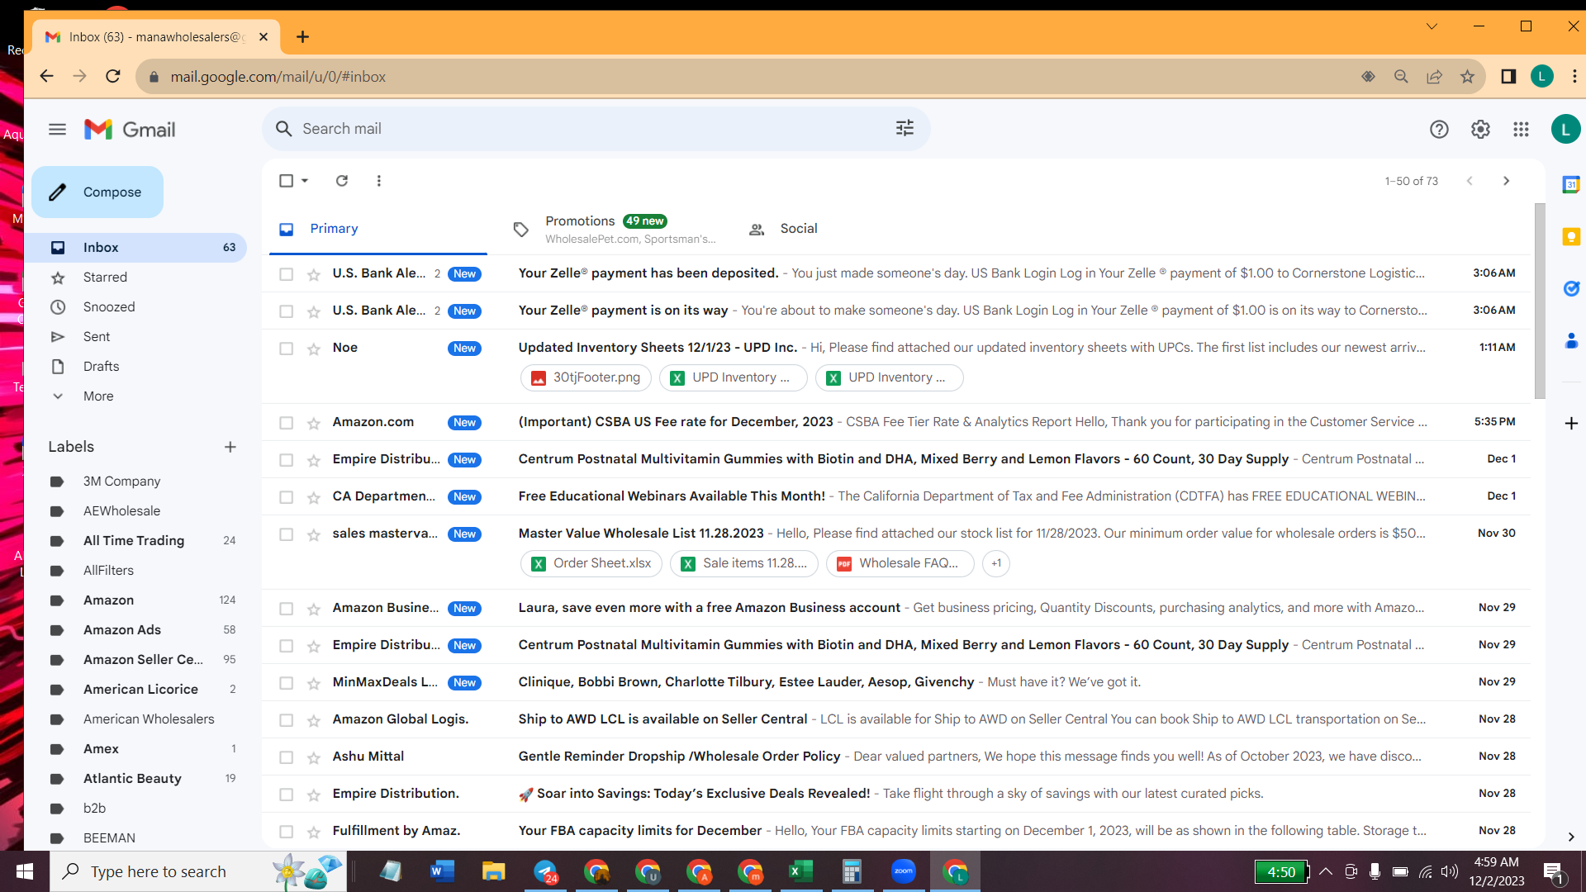Go to the newer messages page arrow
The height and width of the screenshot is (892, 1586).
(x=1470, y=181)
